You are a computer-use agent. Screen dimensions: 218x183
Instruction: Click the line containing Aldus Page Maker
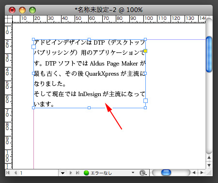coord(90,63)
